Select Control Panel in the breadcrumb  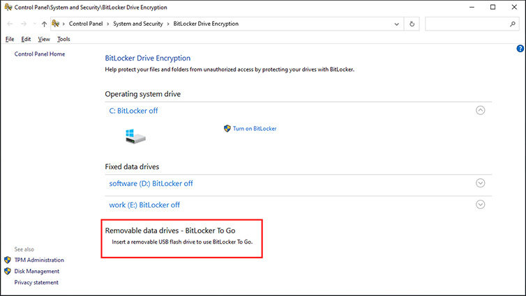pos(86,24)
